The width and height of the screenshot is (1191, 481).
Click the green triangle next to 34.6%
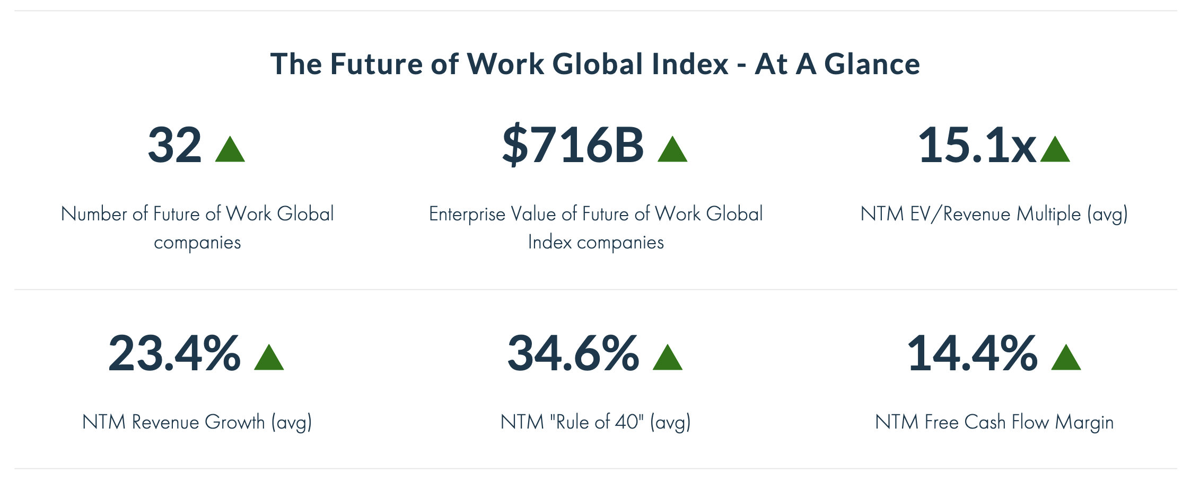[667, 359]
